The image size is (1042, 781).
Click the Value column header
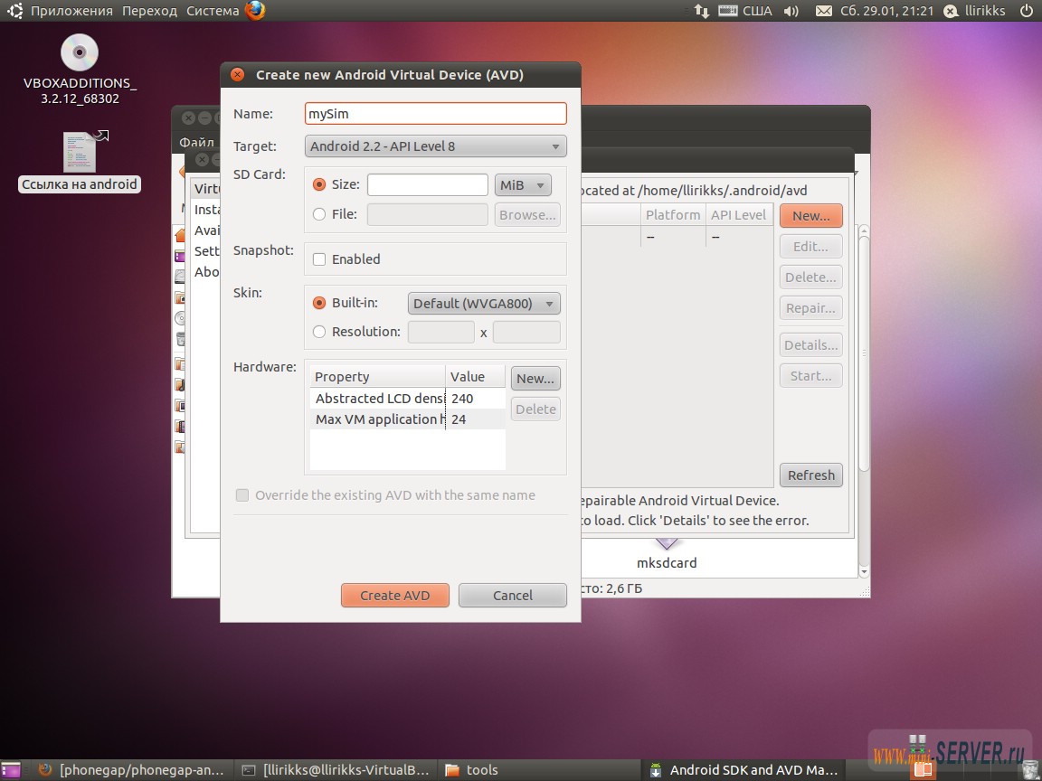point(475,377)
